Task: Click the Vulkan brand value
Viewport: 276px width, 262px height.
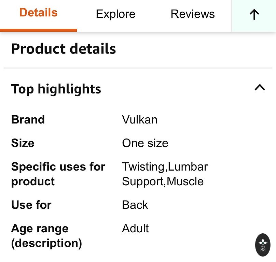Action: (140, 120)
